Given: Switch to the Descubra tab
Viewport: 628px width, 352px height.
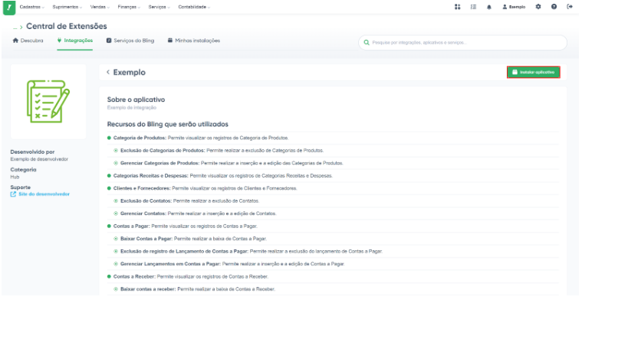Looking at the screenshot, I should pos(28,41).
